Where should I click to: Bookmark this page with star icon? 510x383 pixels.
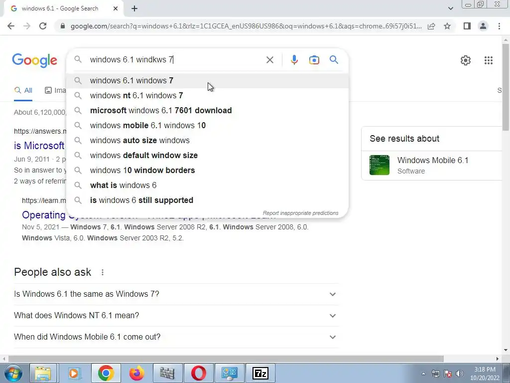point(447,26)
